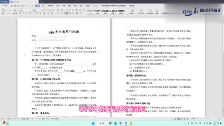The width and height of the screenshot is (224, 126).
Task: Click the Windows Start button
Action: pos(93,123)
